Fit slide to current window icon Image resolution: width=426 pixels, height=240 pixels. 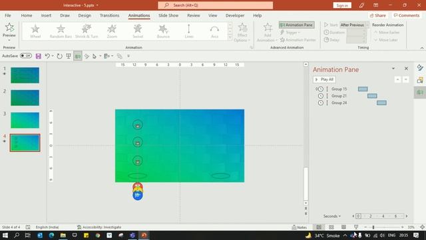422,227
